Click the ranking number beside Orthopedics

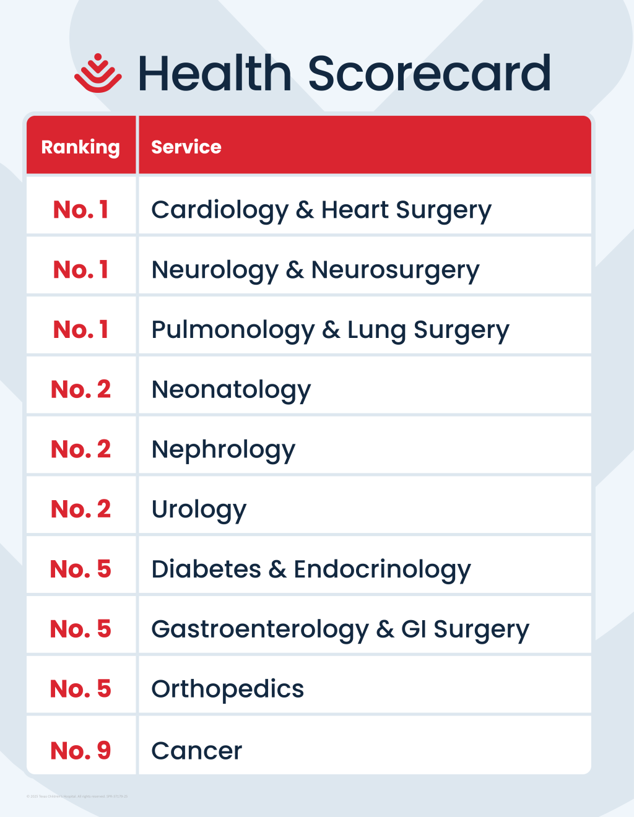tap(80, 689)
